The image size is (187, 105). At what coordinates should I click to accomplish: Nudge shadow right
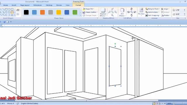(x=115, y=12)
